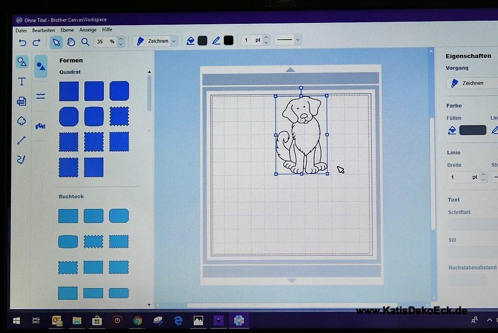The height and width of the screenshot is (333, 498).
Task: Open the Bearbeiten menu
Action: [44, 30]
